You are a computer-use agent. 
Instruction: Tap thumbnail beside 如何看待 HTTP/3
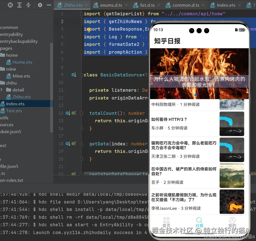pyautogui.click(x=232, y=124)
